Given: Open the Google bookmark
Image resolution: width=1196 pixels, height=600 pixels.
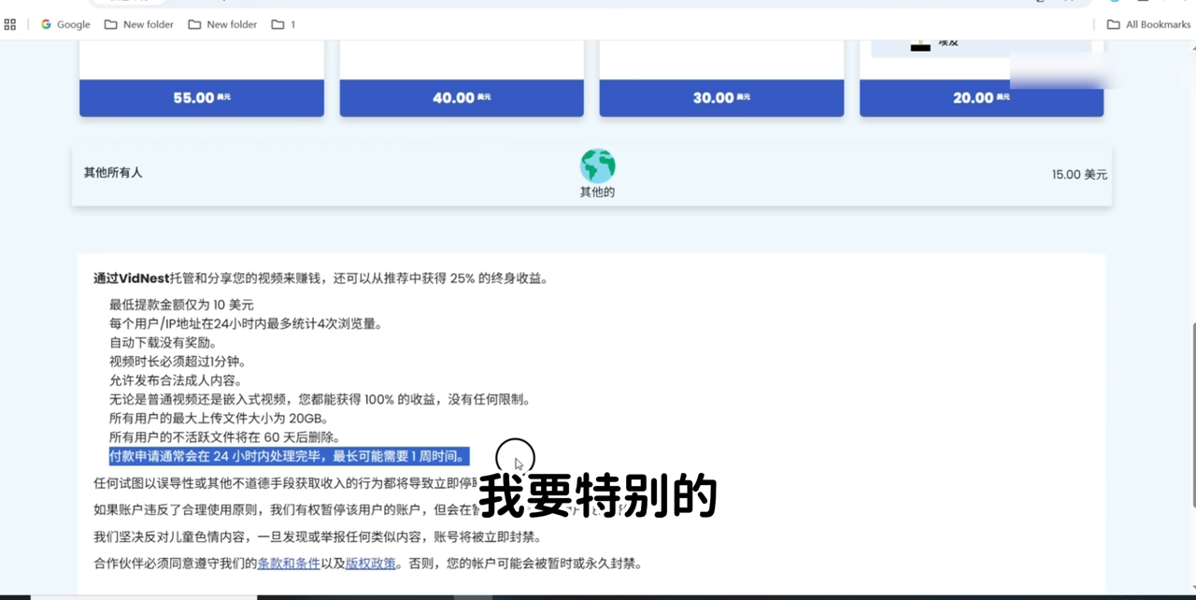Looking at the screenshot, I should [x=65, y=24].
